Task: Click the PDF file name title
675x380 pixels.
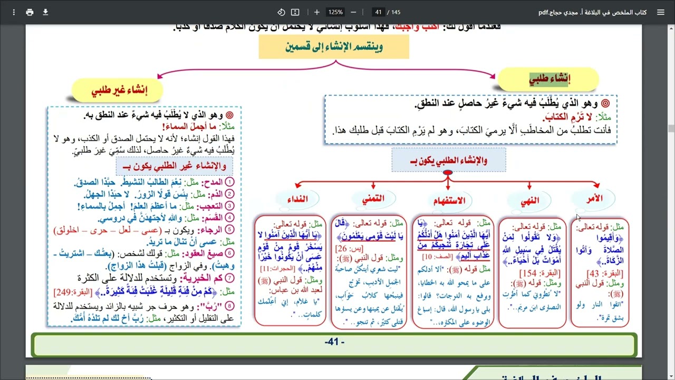Action: click(x=592, y=12)
